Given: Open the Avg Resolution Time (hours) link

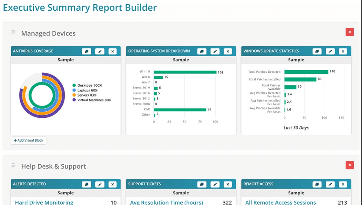Looking at the screenshot, I should point(167,202).
